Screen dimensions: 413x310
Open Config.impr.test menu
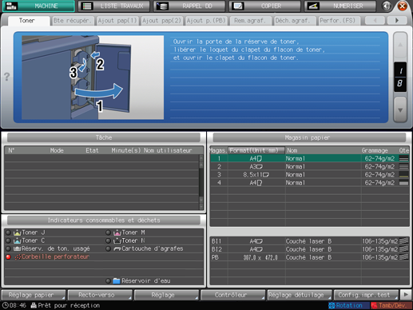click(366, 295)
